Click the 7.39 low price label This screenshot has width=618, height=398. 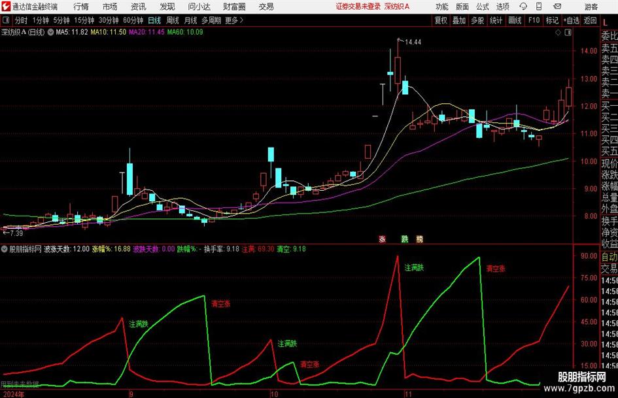(16, 233)
